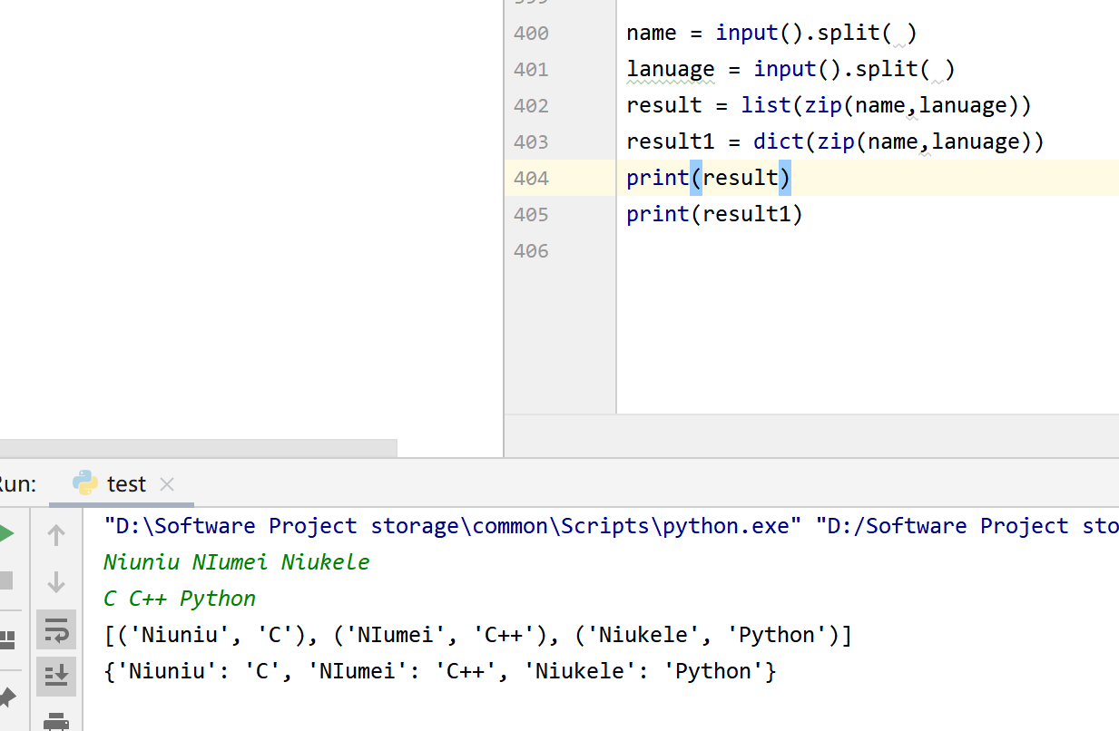The image size is (1119, 731).
Task: Click line number 403 in the gutter
Action: click(x=531, y=142)
